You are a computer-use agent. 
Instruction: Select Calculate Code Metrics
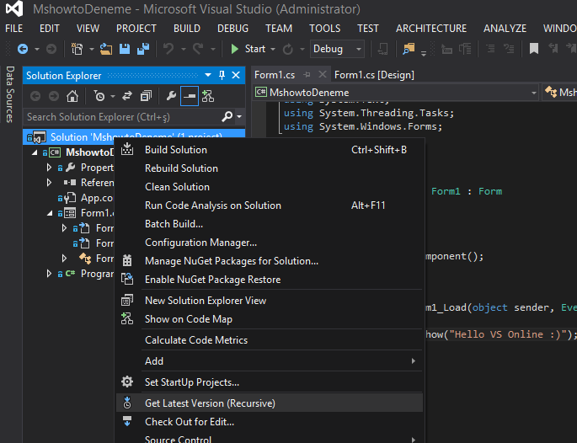tap(270, 340)
